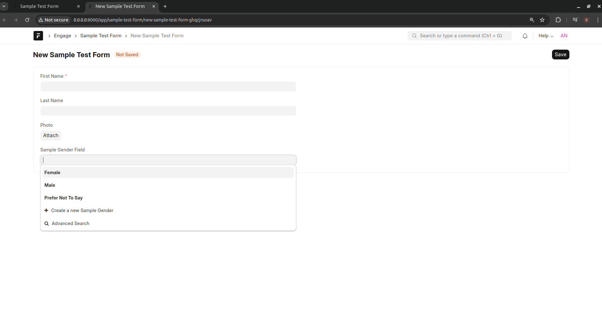
Task: Go to Sample Test Form breadcrumb
Action: click(x=101, y=36)
